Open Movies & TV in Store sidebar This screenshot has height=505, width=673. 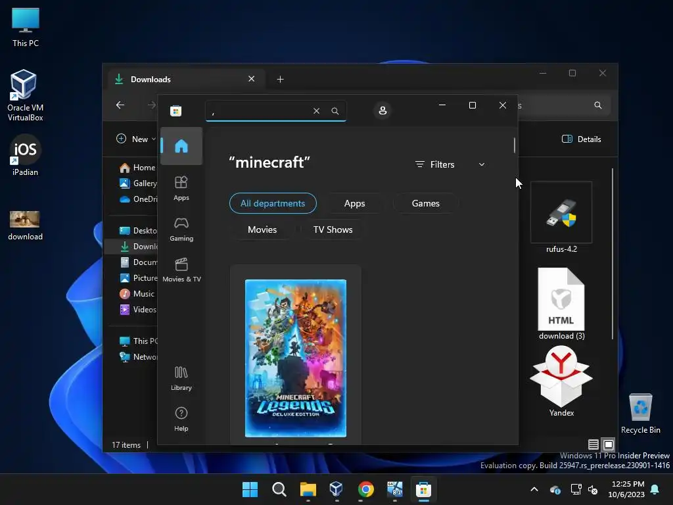[181, 270]
